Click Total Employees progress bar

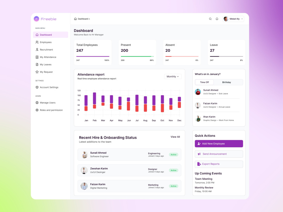[x=93, y=57]
